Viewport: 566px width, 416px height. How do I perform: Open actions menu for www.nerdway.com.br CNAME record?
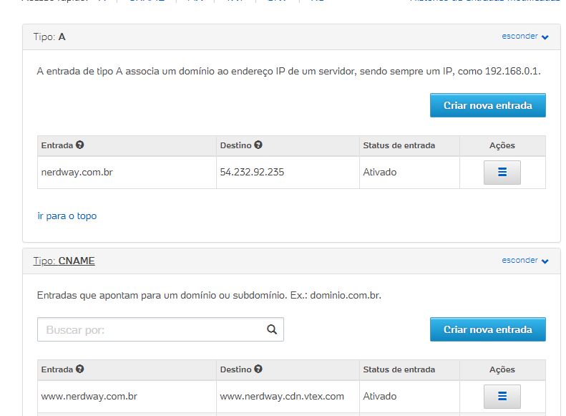point(502,396)
